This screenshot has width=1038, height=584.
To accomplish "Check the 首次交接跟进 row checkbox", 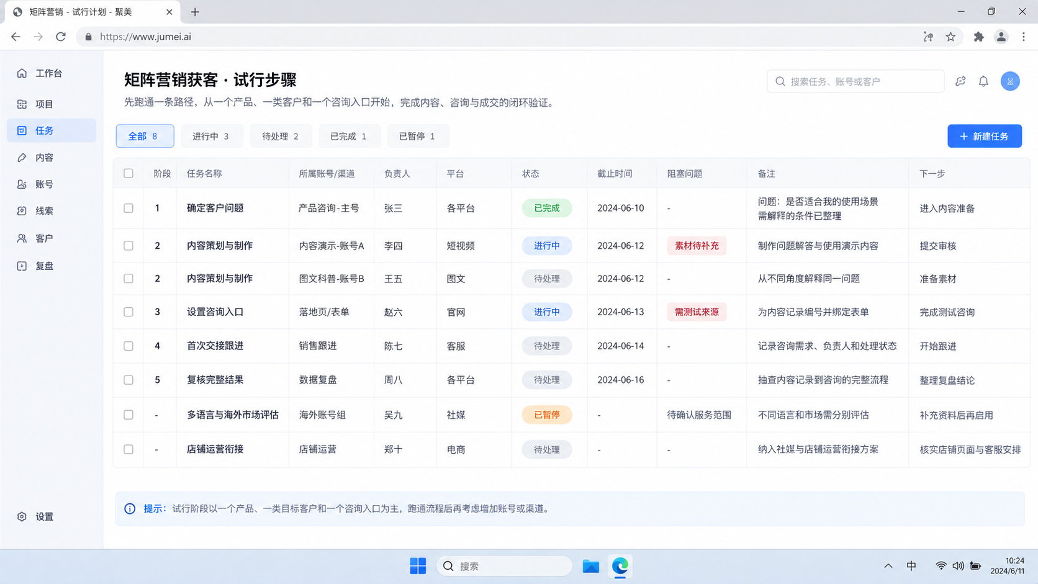I will 129,346.
